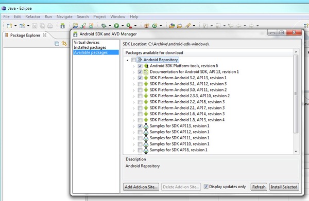Click the Install Selected button
The image size is (309, 201).
point(284,187)
